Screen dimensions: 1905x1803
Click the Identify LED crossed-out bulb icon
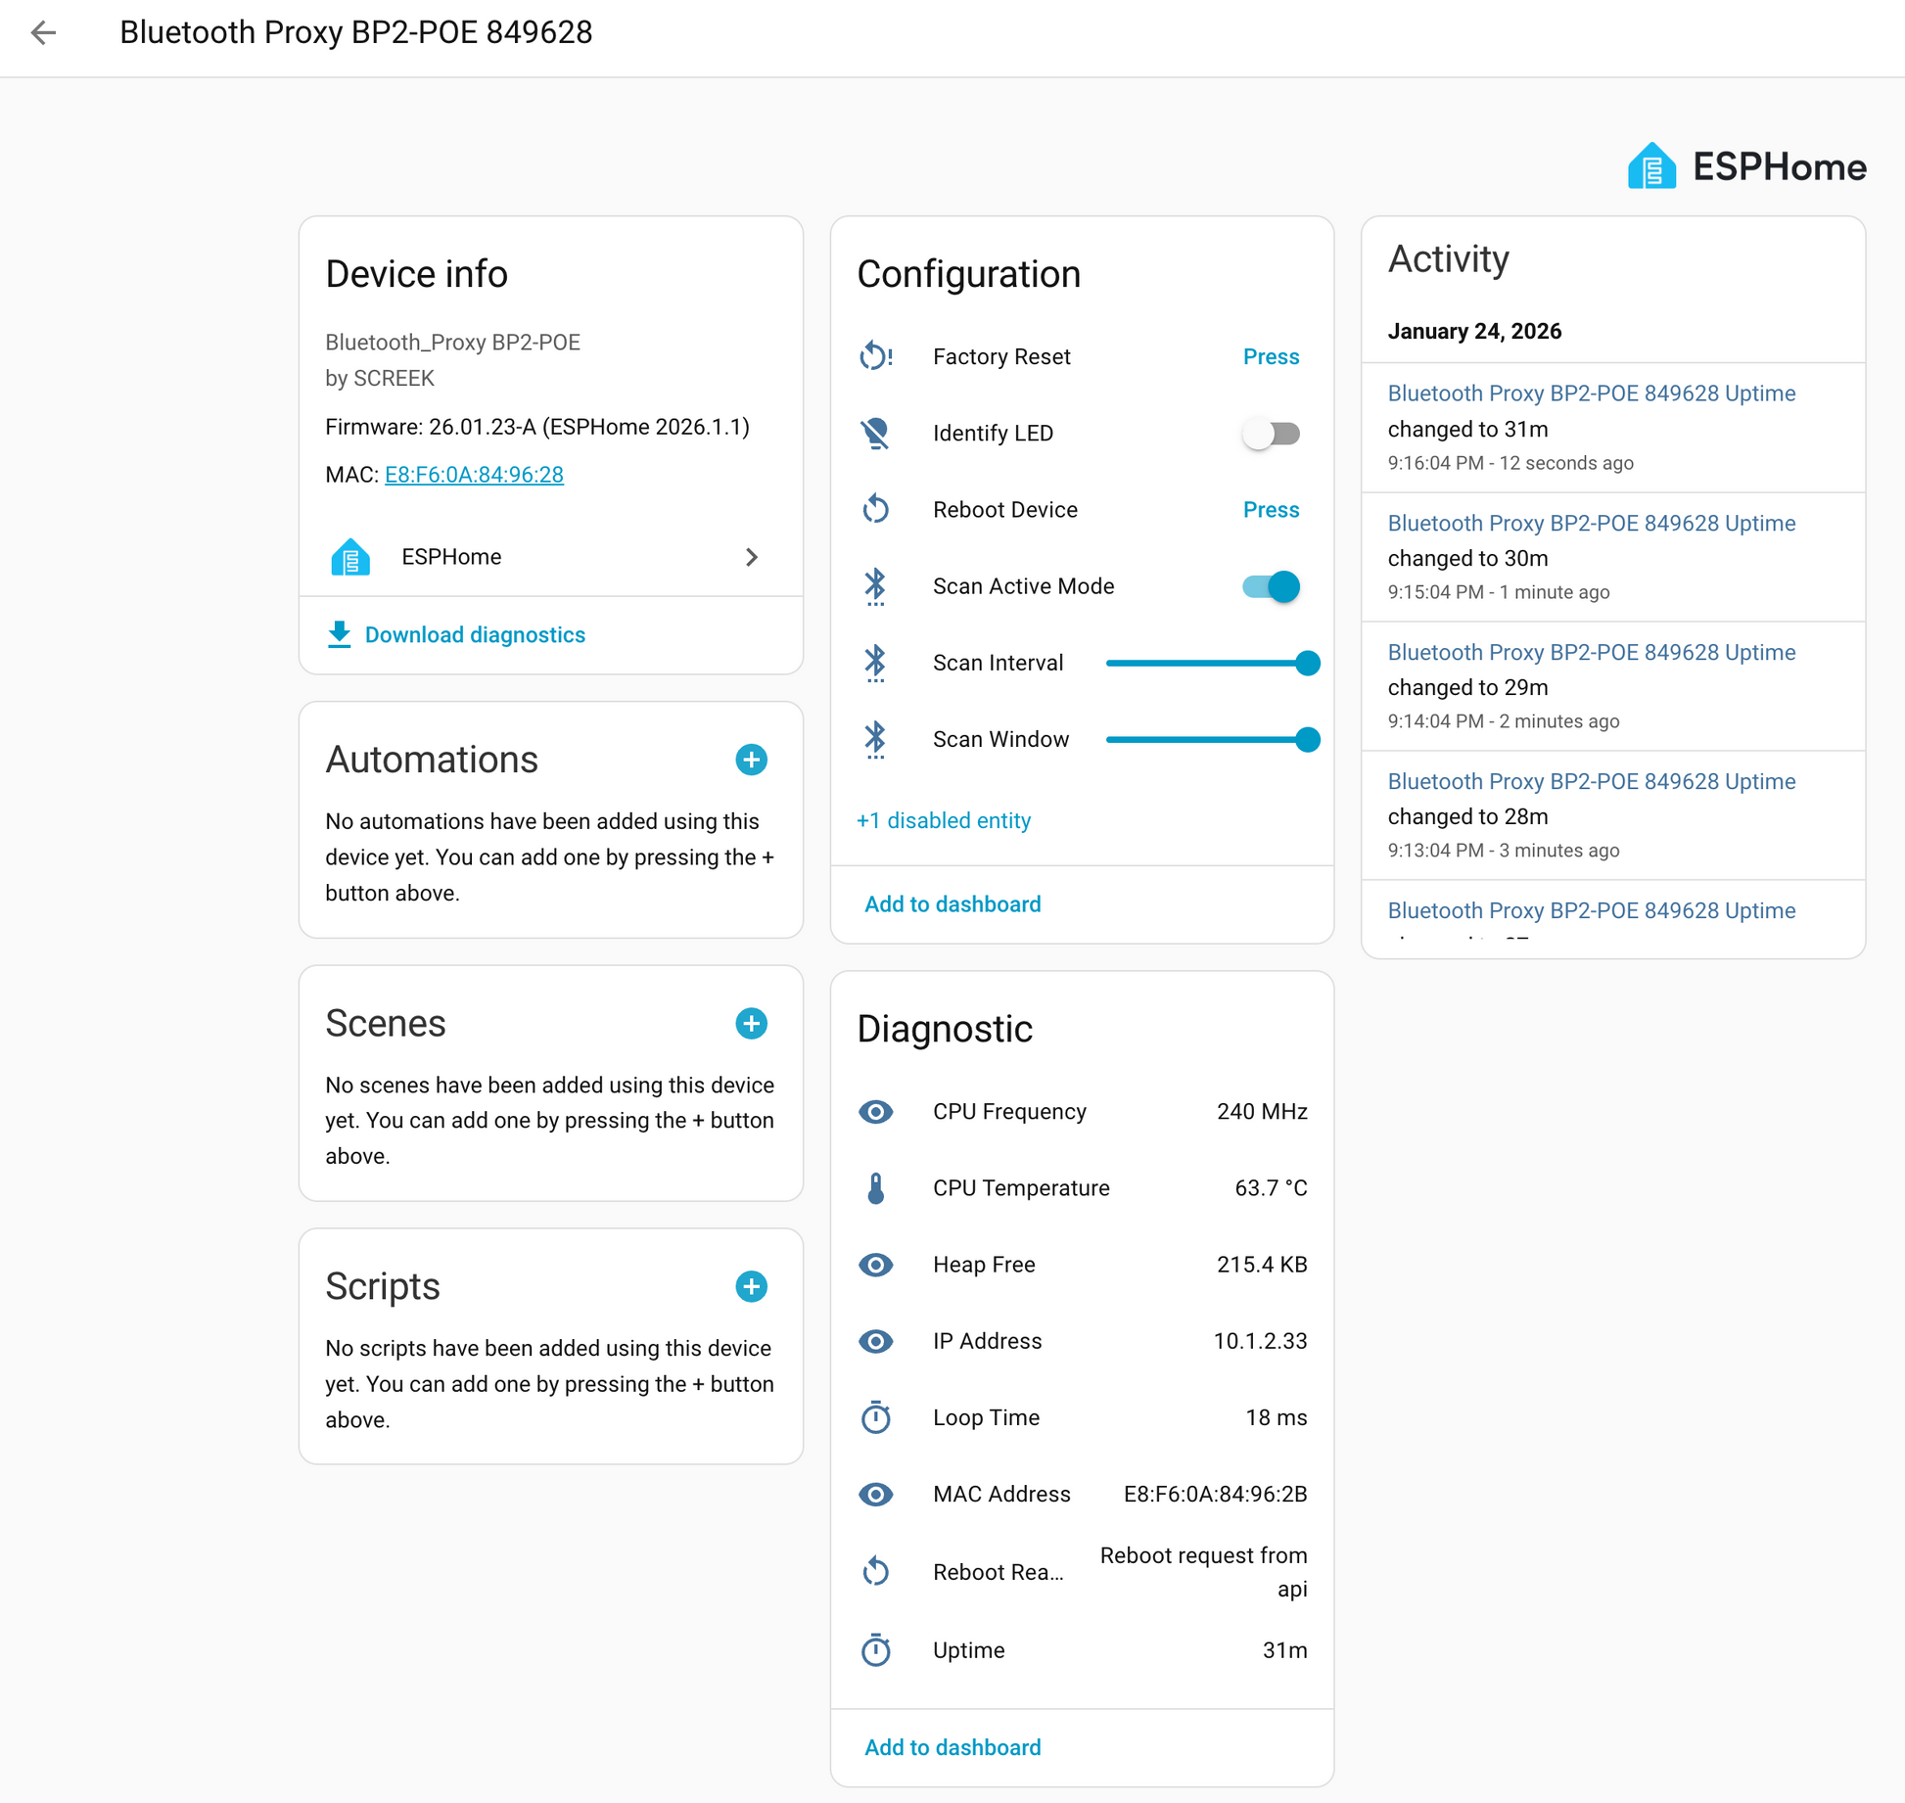coord(875,433)
